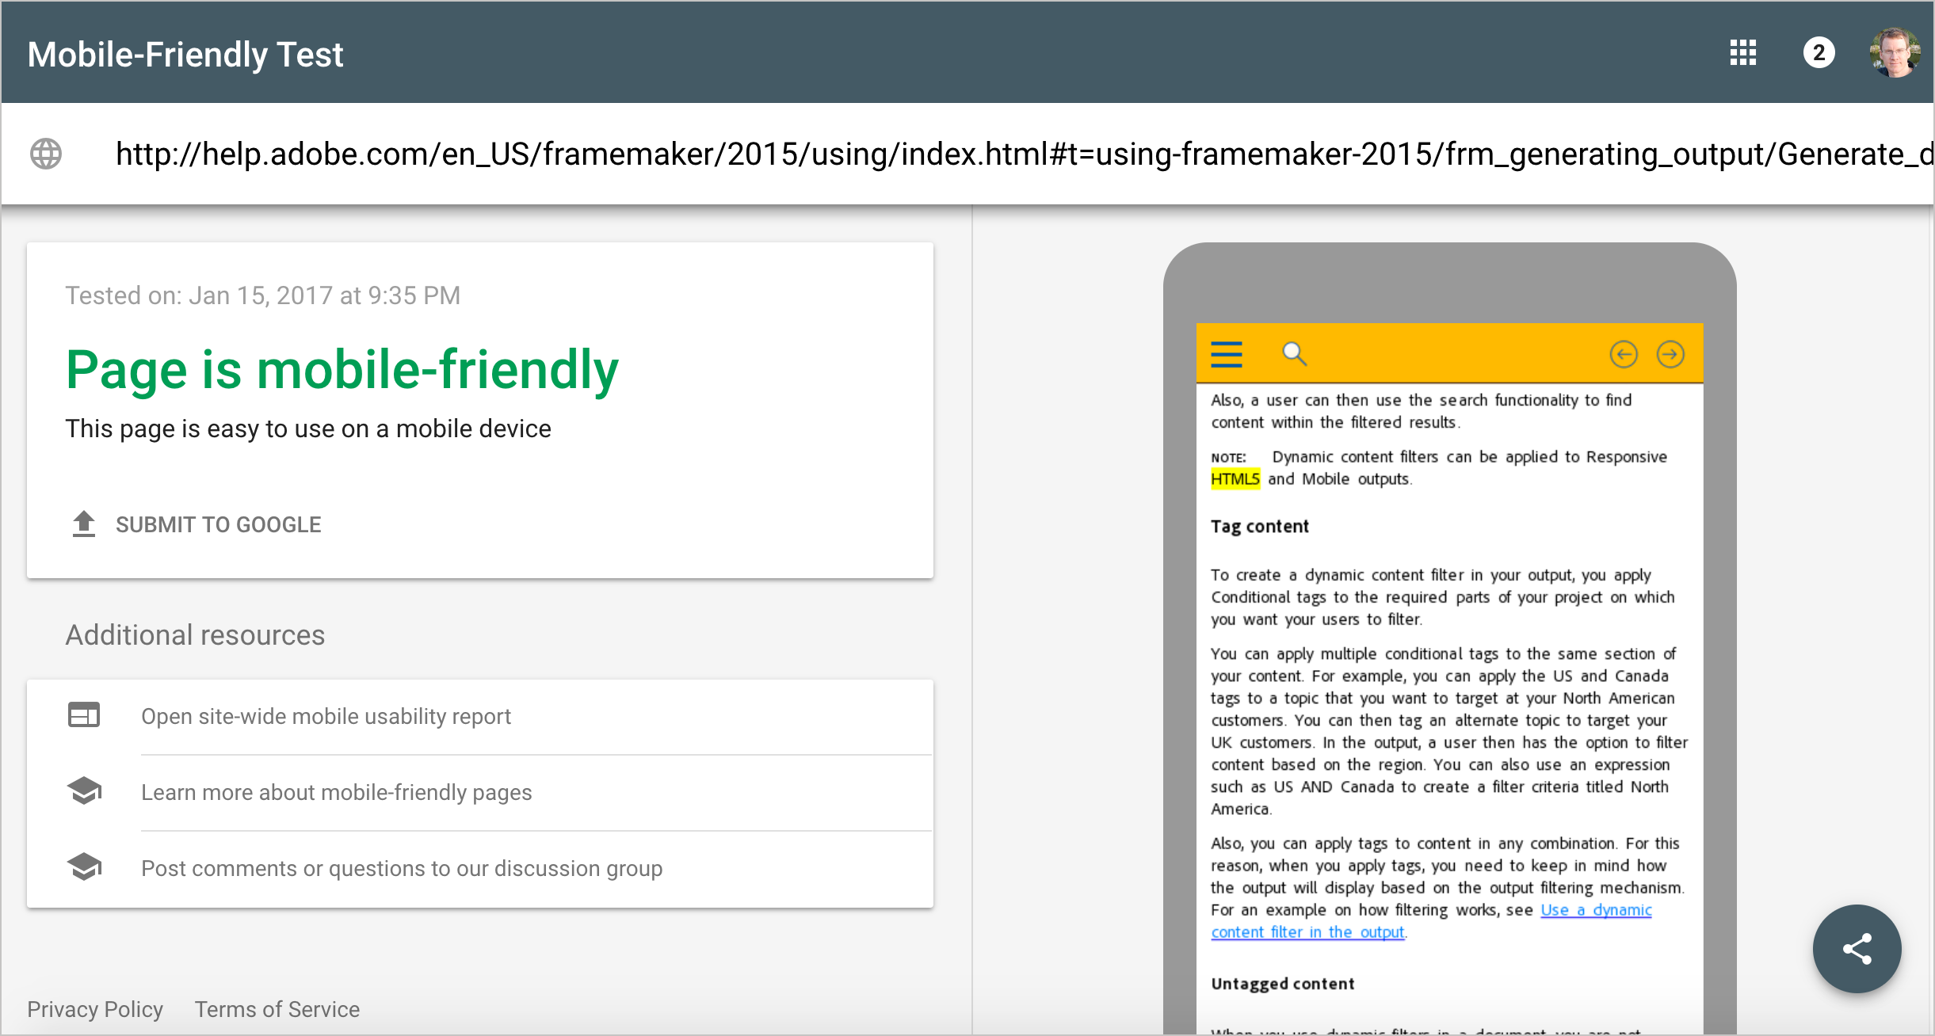Open Learn more about mobile-friendly pages
Viewport: 1935px width, 1036px height.
pyautogui.click(x=337, y=792)
